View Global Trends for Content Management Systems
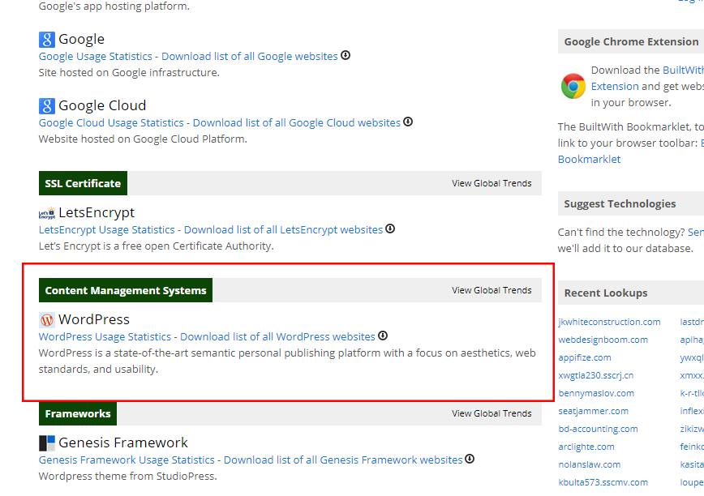The width and height of the screenshot is (704, 496). 492,290
